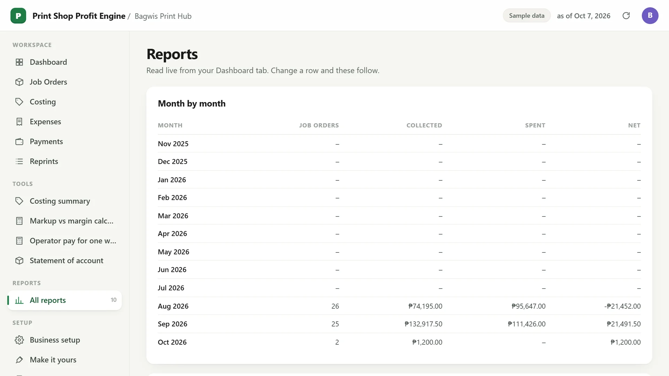Open Statement of account tool
The width and height of the screenshot is (669, 376).
[x=64, y=260]
